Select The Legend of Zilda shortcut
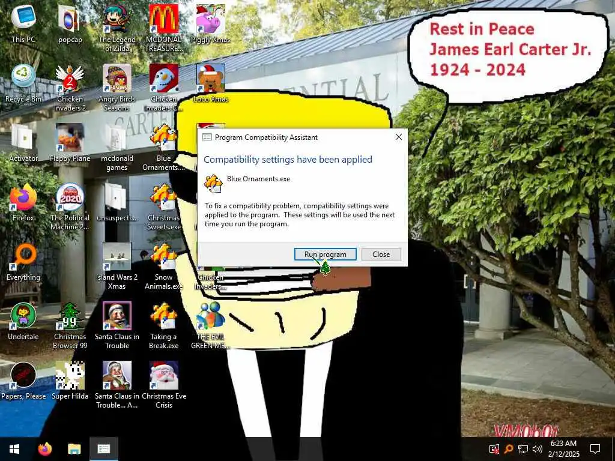Image resolution: width=615 pixels, height=461 pixels. coord(117,28)
